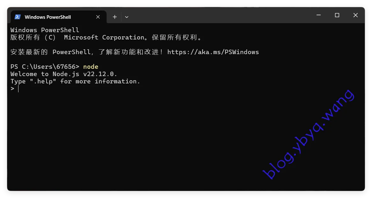Close the Windows PowerShell tab
The image size is (372, 198).
pyautogui.click(x=98, y=17)
